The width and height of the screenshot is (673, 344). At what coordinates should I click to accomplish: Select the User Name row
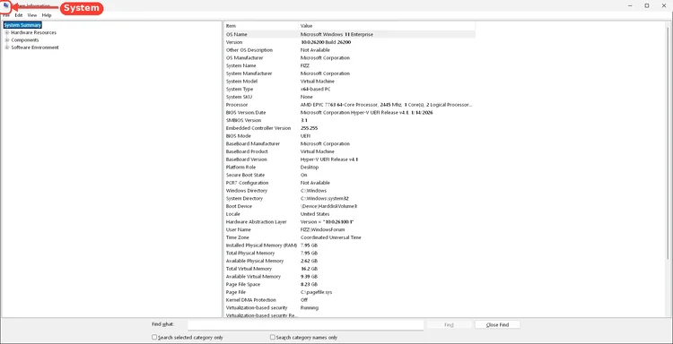click(x=350, y=229)
